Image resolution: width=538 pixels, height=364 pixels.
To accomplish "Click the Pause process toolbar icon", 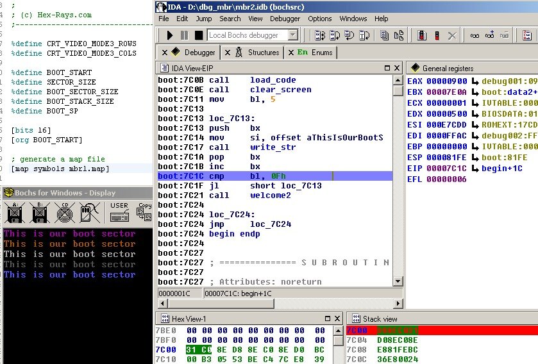I will [184, 35].
